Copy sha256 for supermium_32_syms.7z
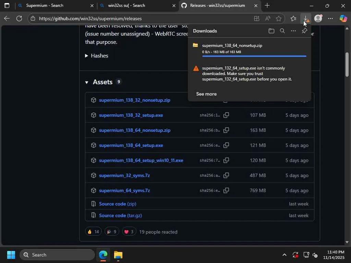The image size is (351, 263). (x=226, y=175)
